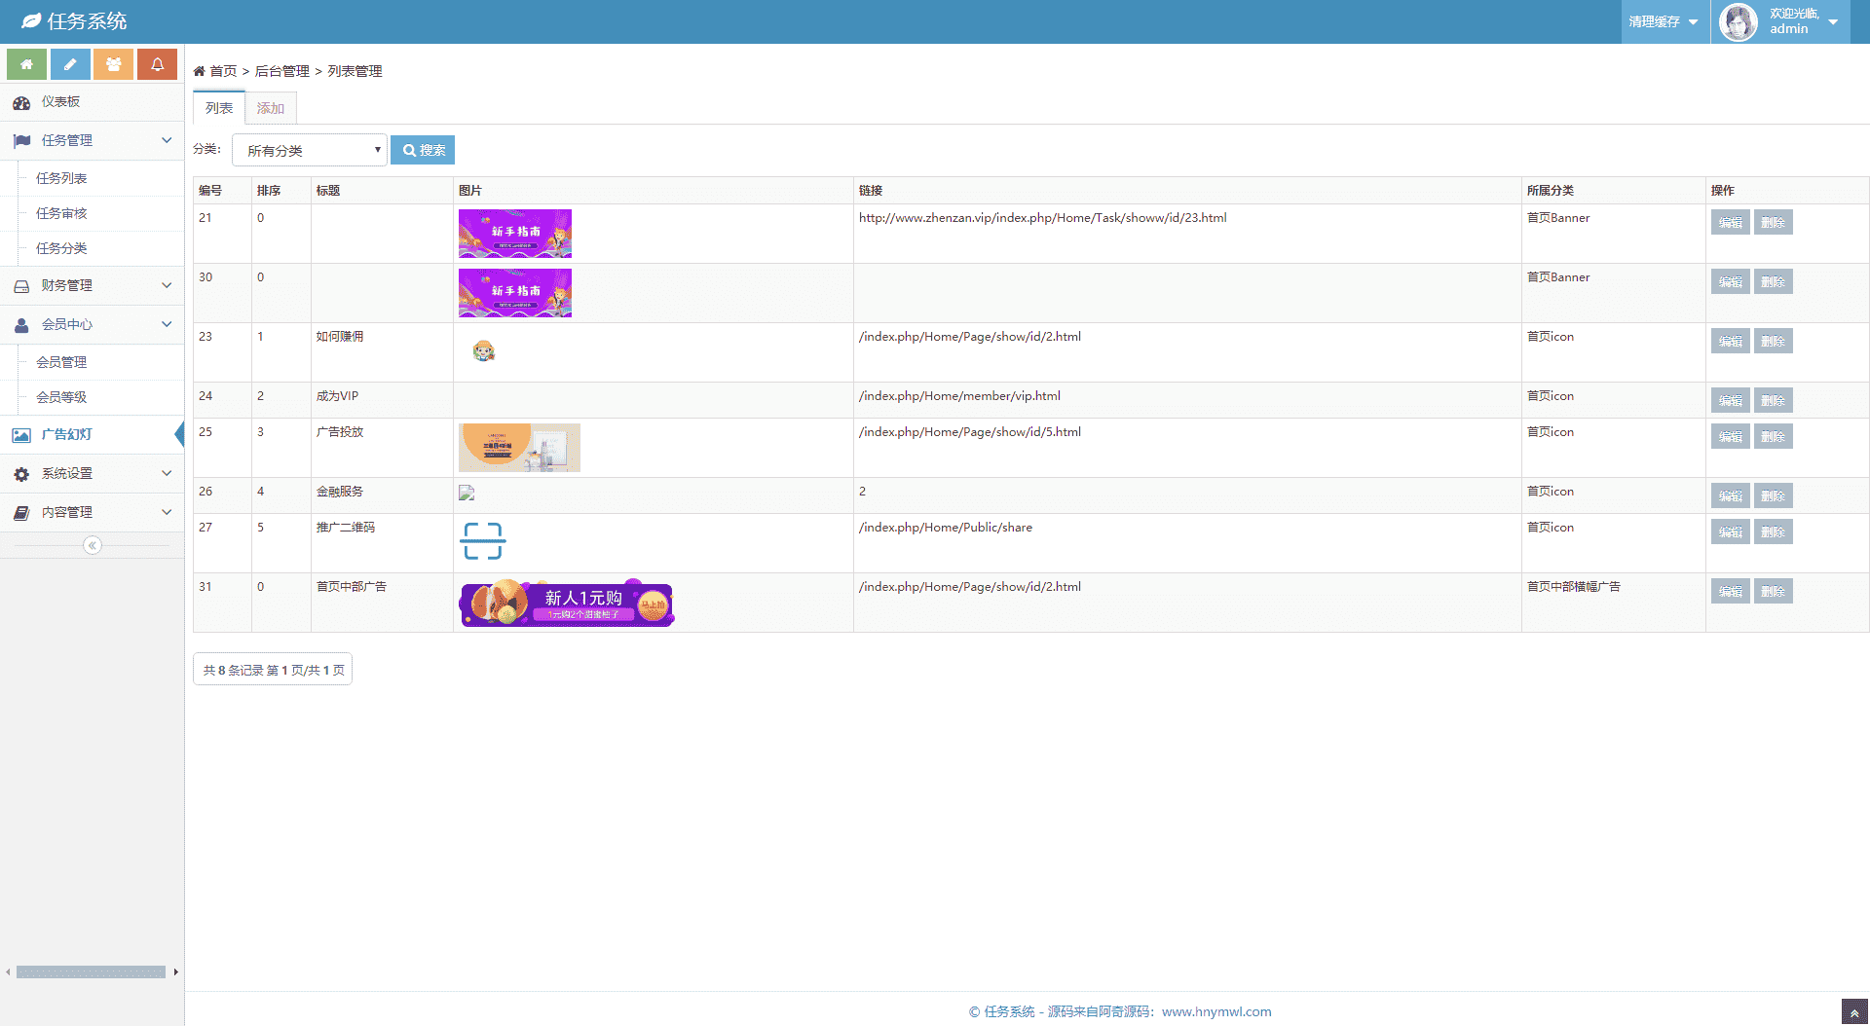
Task: Click the scroll-to-top arrow icon
Action: tap(1854, 1012)
